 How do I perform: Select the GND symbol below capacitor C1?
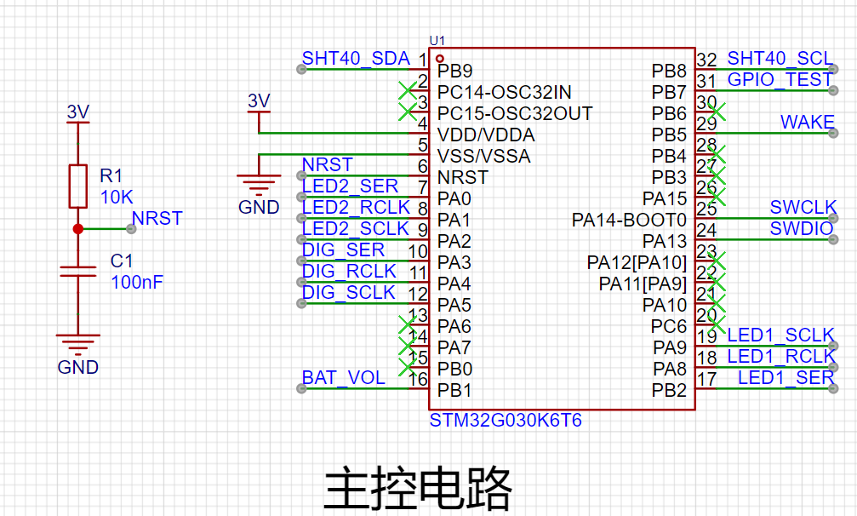(x=78, y=353)
